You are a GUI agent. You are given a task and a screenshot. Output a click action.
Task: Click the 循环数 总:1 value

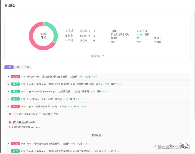point(139,38)
